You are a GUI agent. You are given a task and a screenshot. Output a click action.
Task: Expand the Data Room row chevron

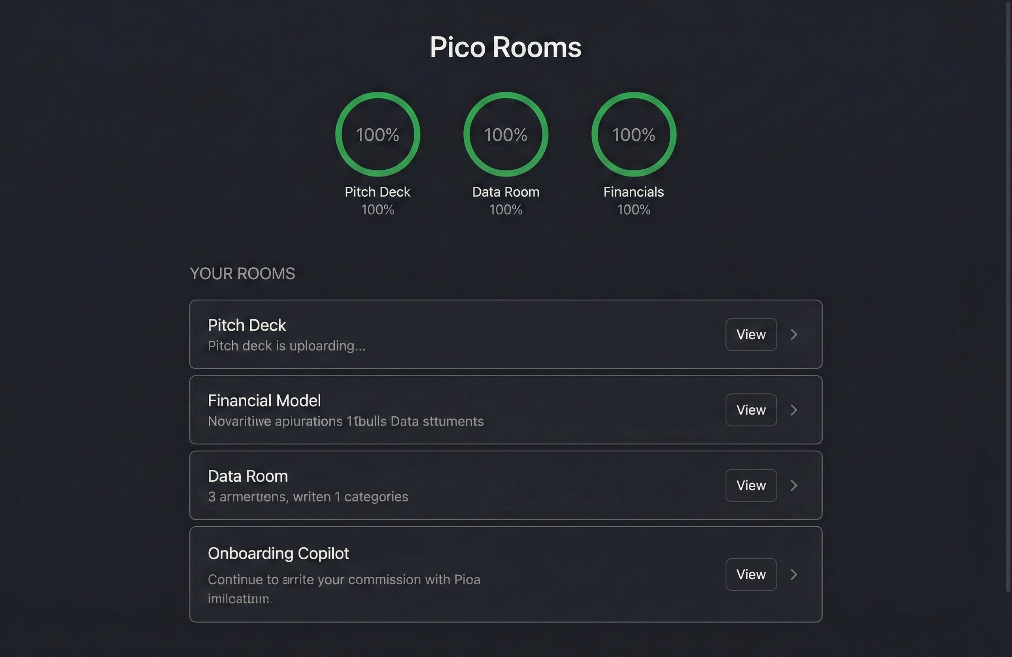coord(793,485)
